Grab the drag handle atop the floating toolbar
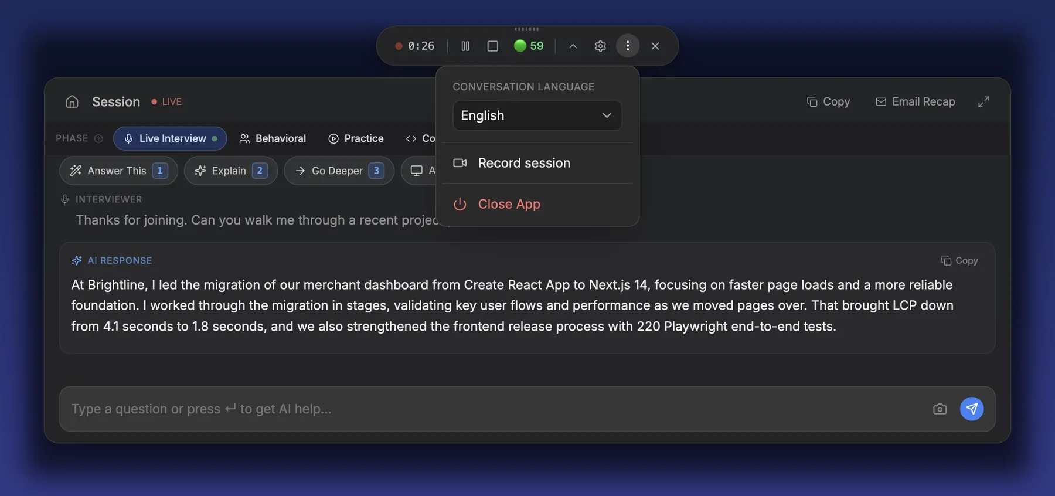The width and height of the screenshot is (1055, 496). tap(527, 29)
